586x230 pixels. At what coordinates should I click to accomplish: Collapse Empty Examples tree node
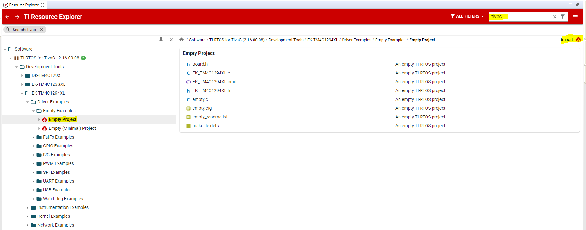pos(33,111)
